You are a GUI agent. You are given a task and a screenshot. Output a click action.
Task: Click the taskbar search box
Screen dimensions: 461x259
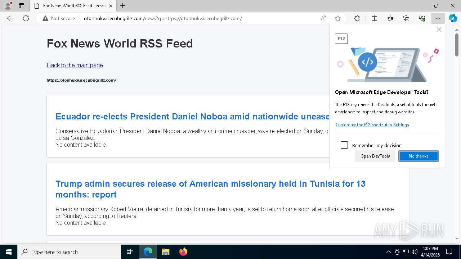tap(69, 252)
